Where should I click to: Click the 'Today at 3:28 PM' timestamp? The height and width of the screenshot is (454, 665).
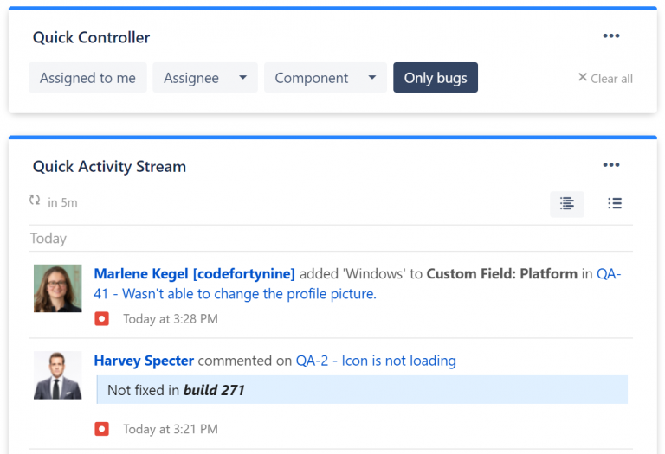point(170,319)
